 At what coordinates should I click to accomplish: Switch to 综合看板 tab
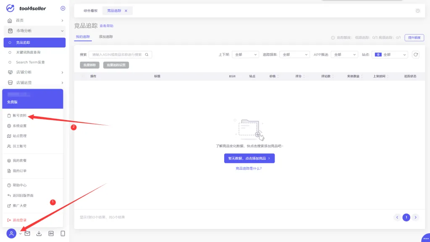(91, 11)
